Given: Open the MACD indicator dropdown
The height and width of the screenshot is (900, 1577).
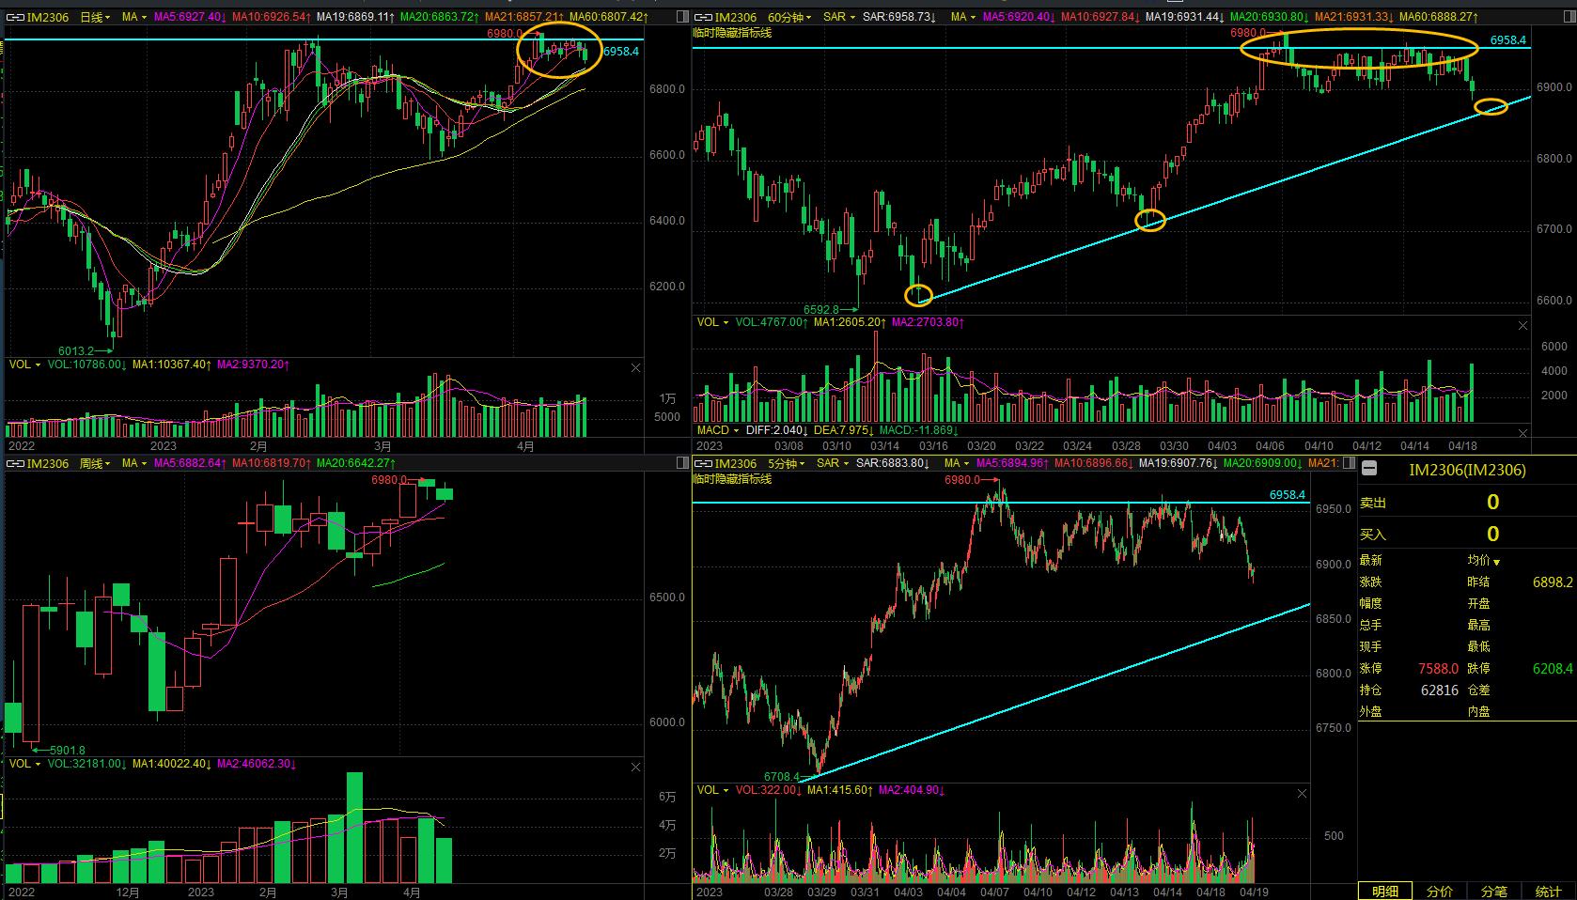Looking at the screenshot, I should (718, 430).
